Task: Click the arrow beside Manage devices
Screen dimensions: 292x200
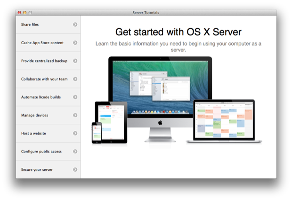Action: point(75,115)
